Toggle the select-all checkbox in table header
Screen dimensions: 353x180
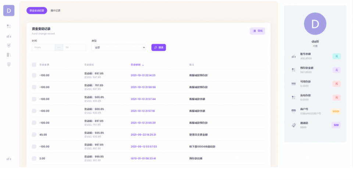tap(34, 65)
